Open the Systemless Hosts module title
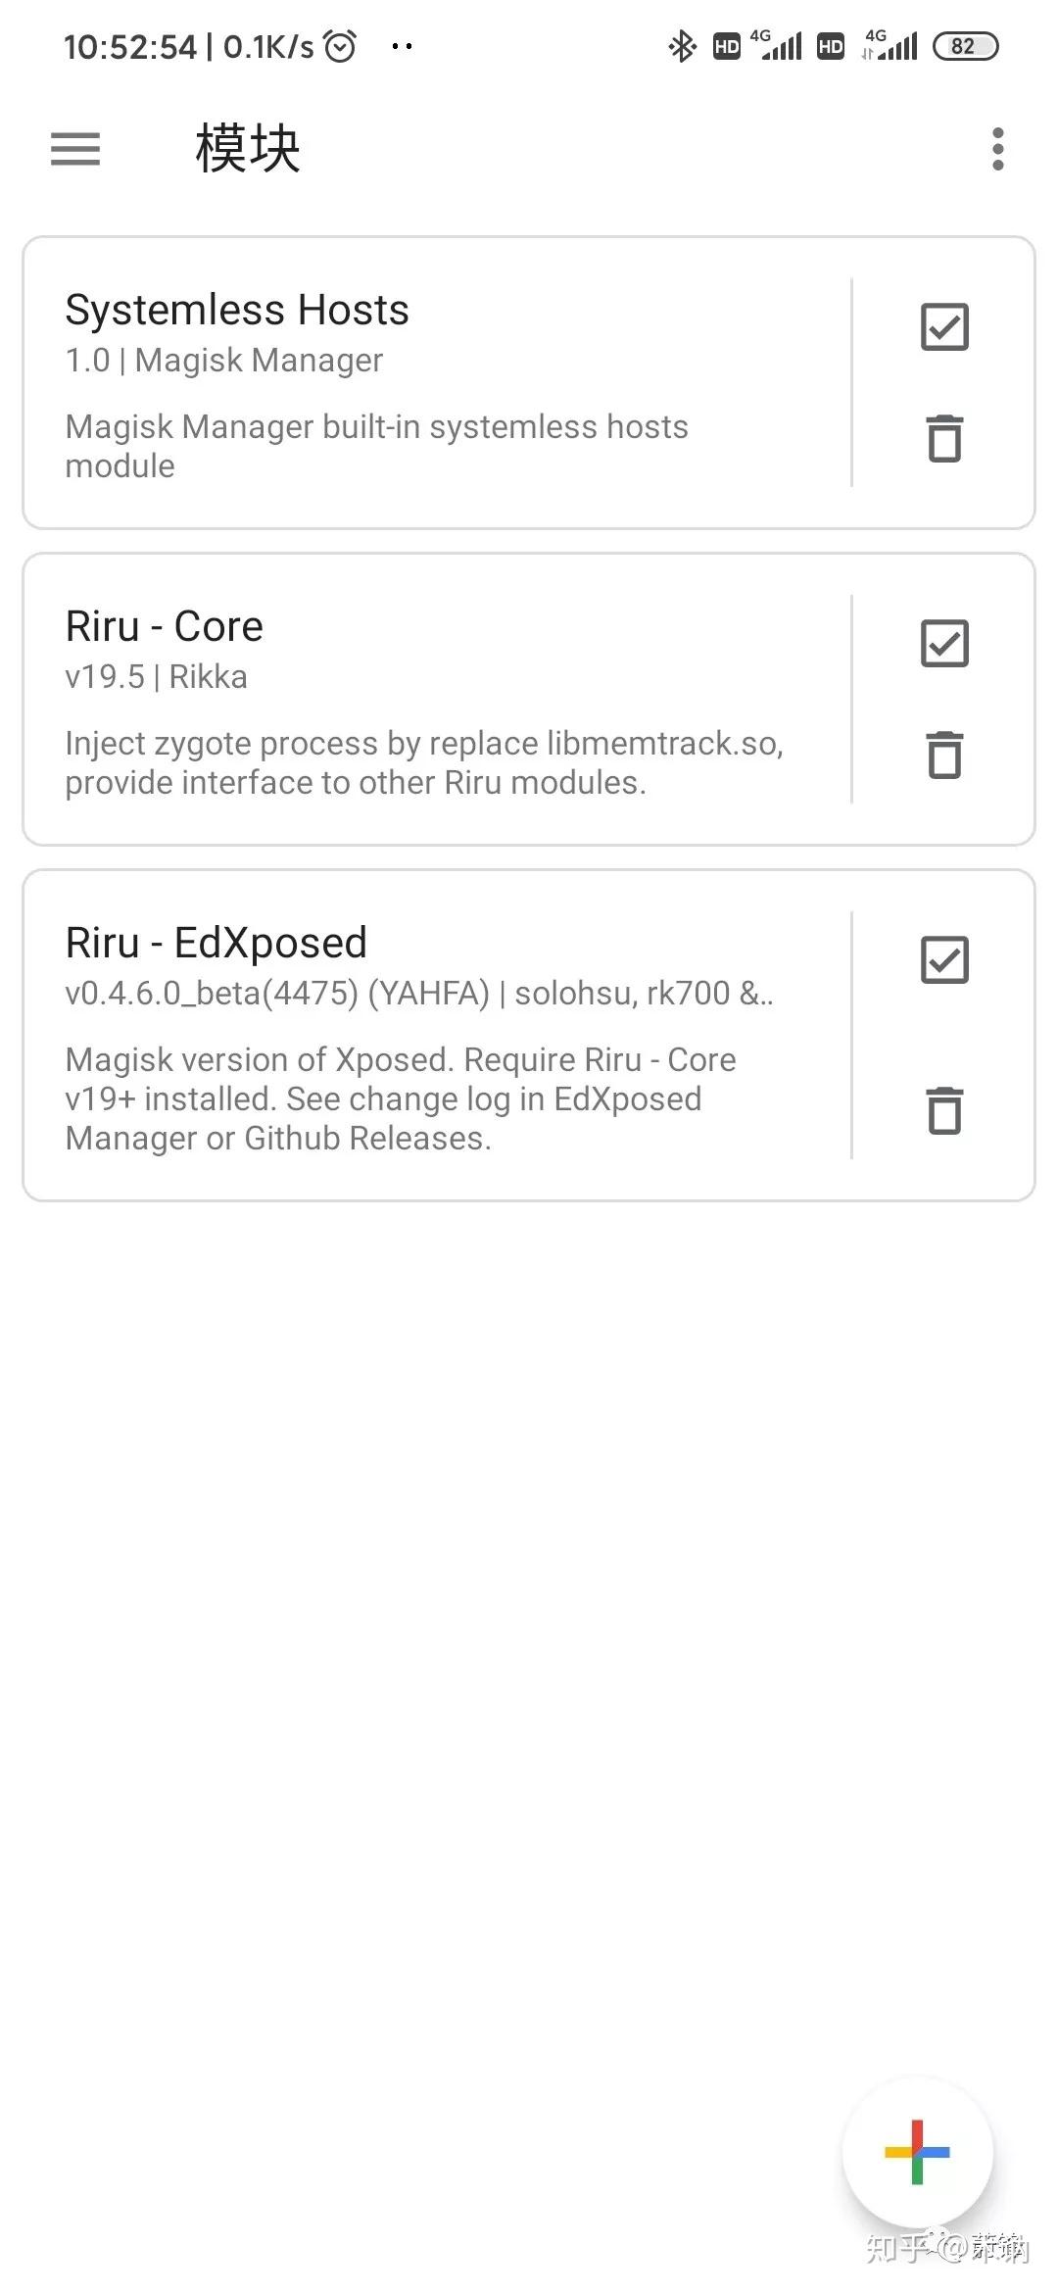1058x2293 pixels. (237, 310)
